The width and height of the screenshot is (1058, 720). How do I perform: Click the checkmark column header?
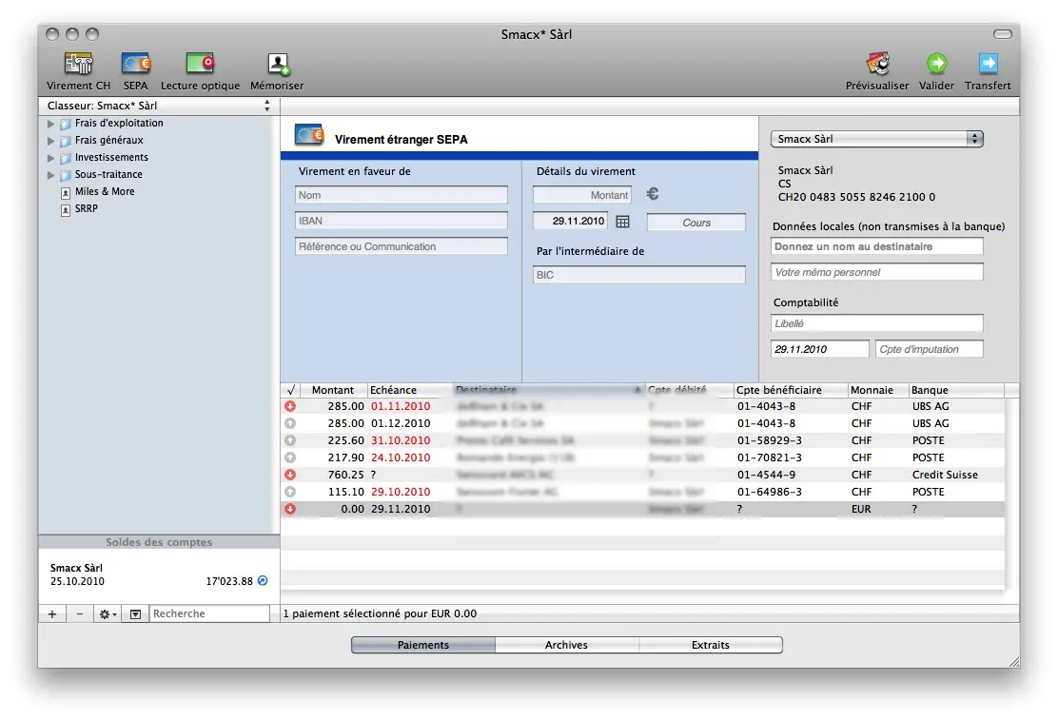[291, 390]
